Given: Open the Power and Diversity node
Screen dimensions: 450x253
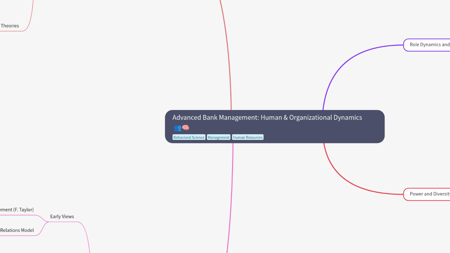Looking at the screenshot, I should [429, 194].
